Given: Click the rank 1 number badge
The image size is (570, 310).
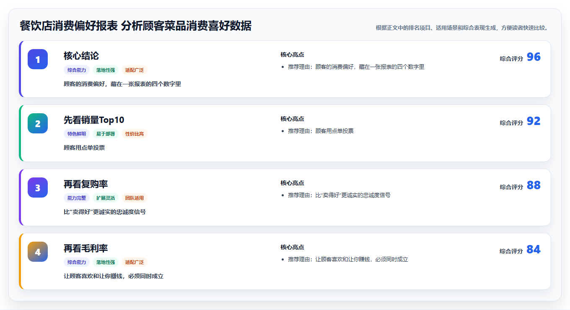Looking at the screenshot, I should 38,59.
